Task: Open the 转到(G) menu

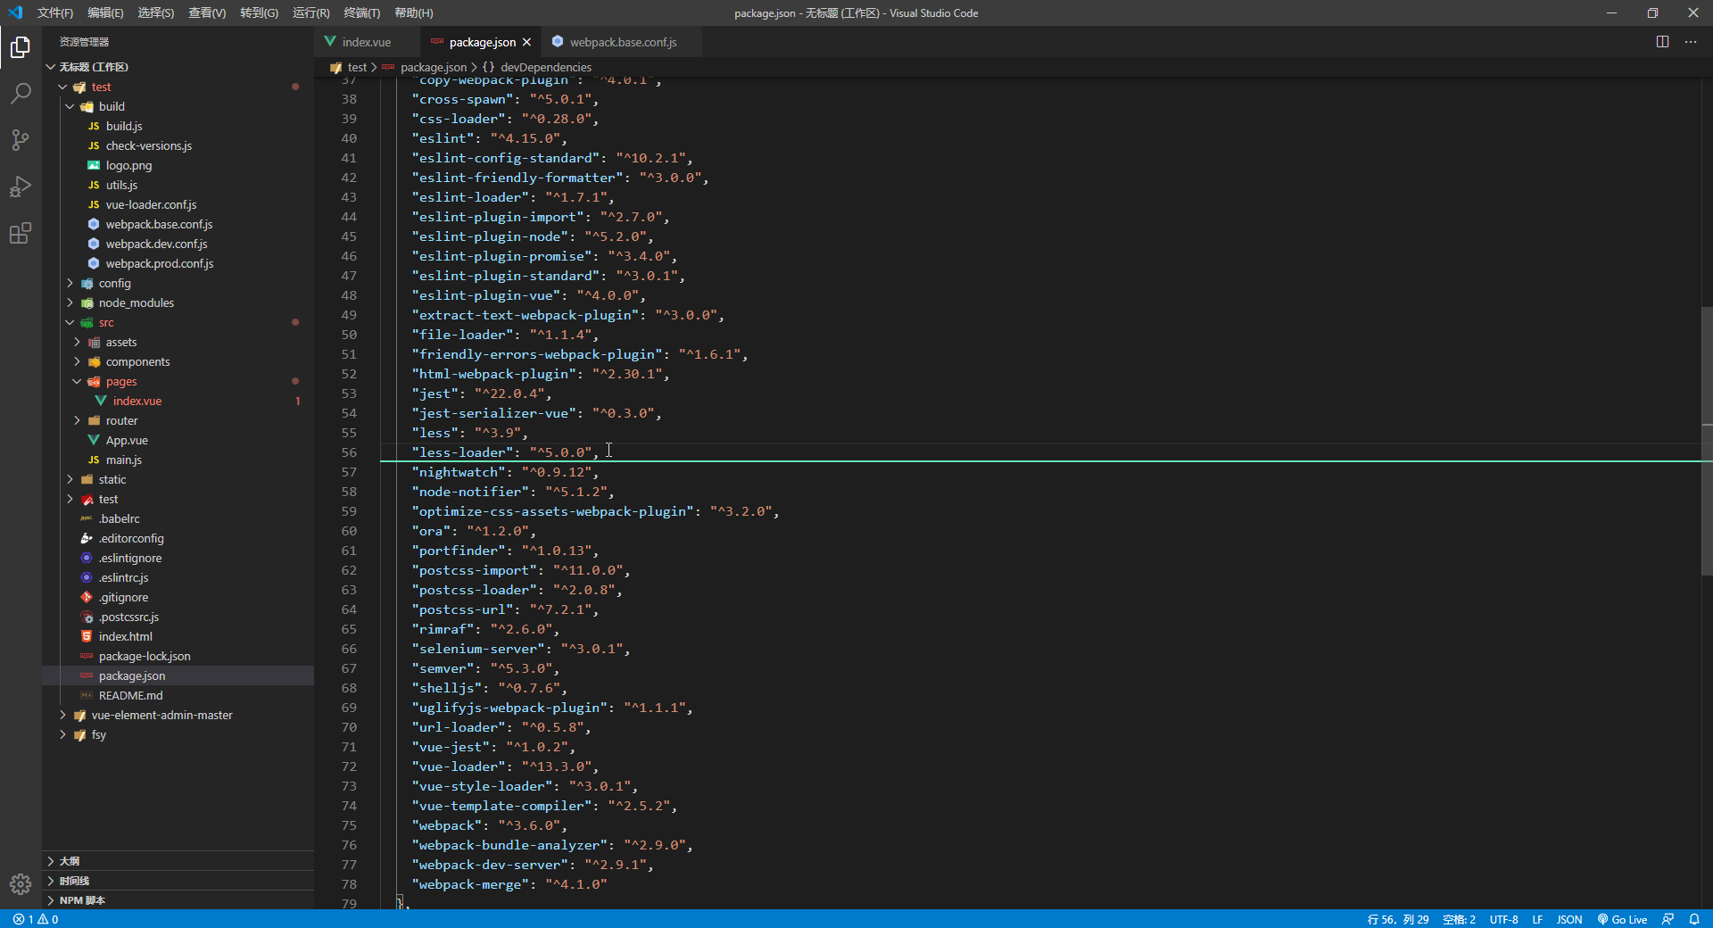Action: tap(259, 12)
